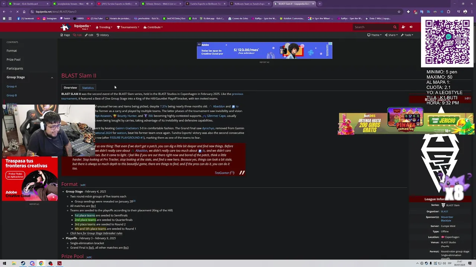Switch to the Talk tab
The height and width of the screenshot is (267, 476).
tap(77, 35)
